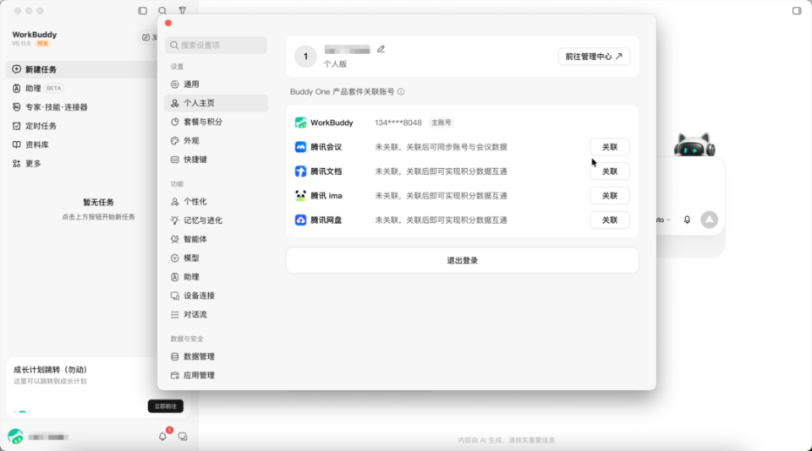
Task: Click the robot cat mascot
Action: (x=694, y=144)
